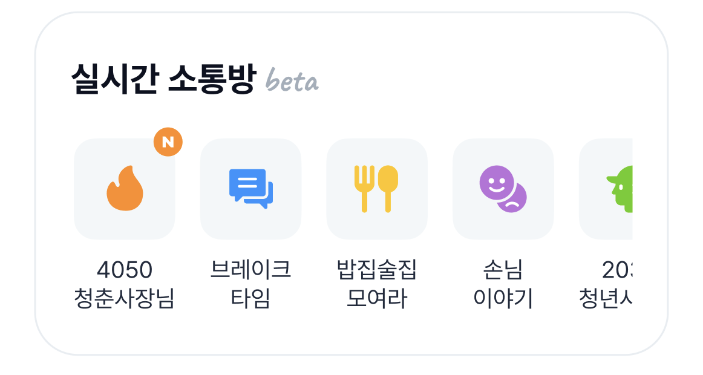Click the "타임" text under the chat icon

pyautogui.click(x=250, y=299)
